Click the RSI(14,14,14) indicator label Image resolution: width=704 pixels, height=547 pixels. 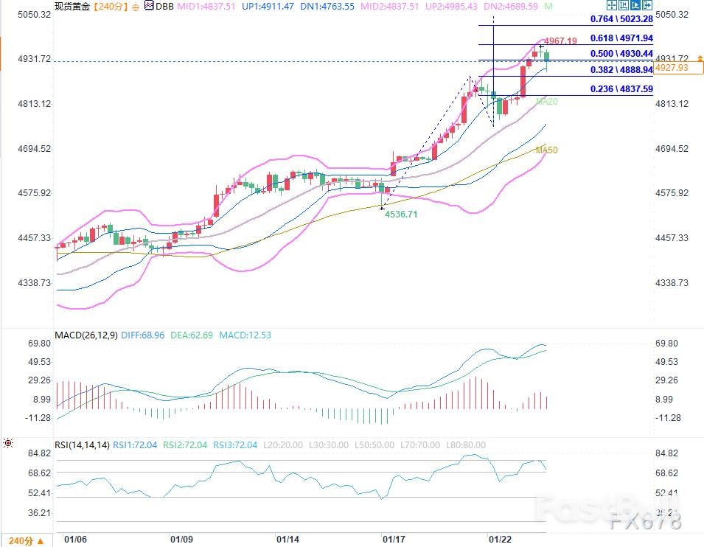[82, 445]
